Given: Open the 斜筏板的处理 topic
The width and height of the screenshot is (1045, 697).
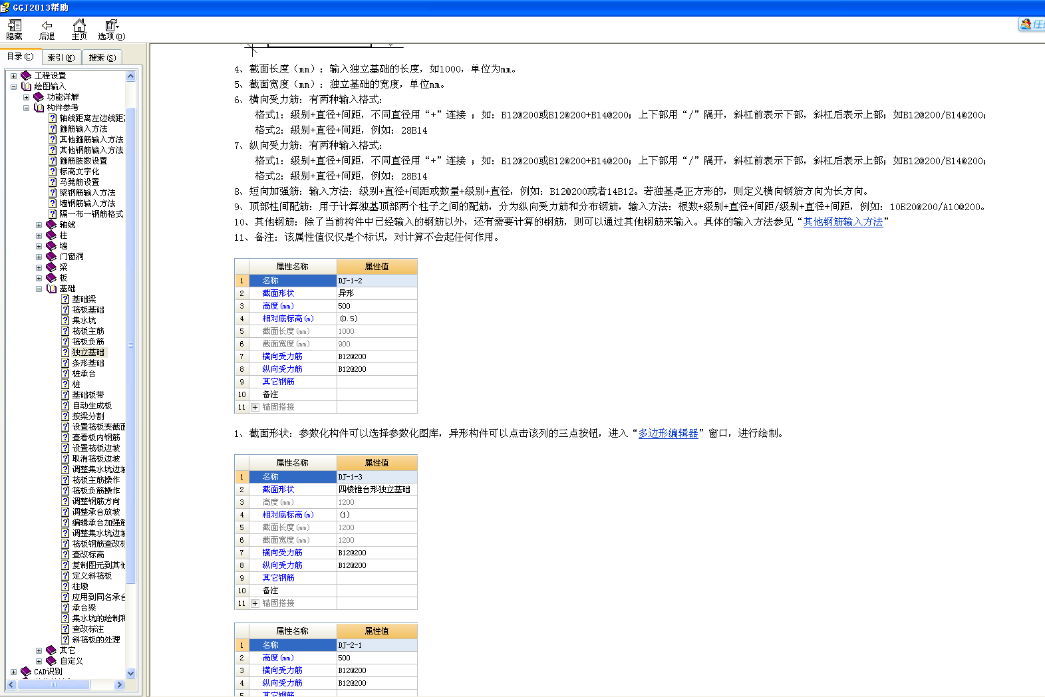Looking at the screenshot, I should coord(96,640).
